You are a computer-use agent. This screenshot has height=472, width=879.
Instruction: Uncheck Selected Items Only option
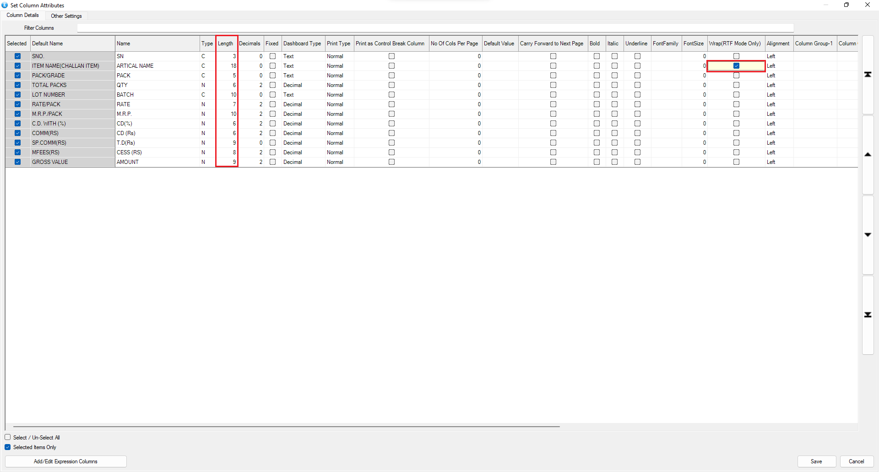8,447
